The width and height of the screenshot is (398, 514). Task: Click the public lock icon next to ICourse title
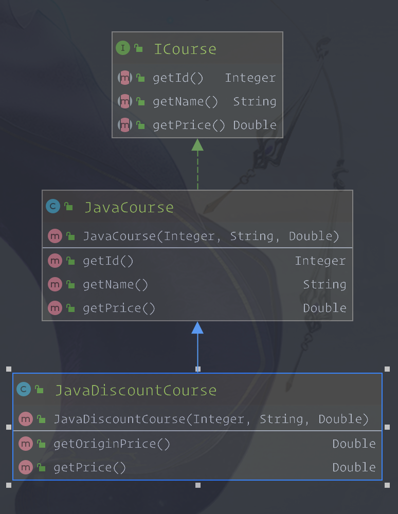coord(138,49)
